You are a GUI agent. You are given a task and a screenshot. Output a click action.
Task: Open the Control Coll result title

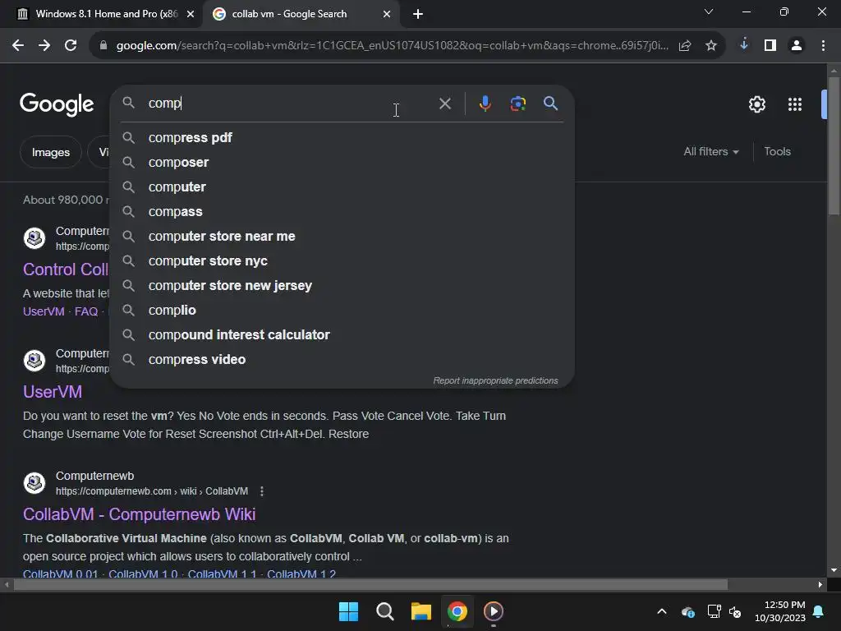(x=66, y=269)
